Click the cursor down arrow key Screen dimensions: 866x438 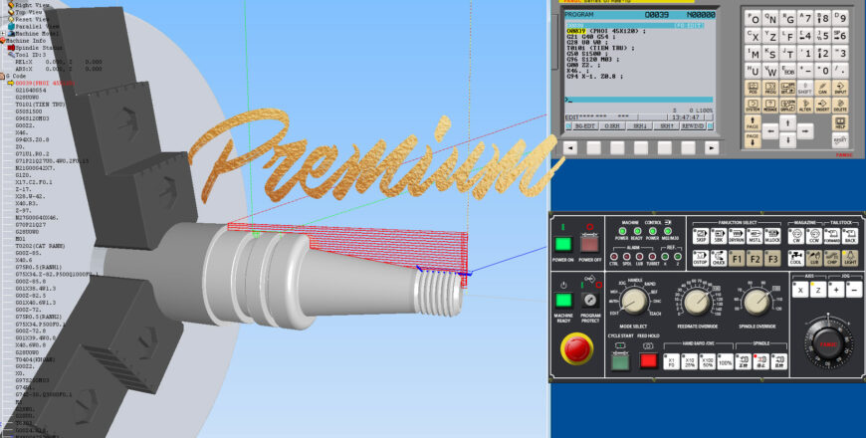(787, 140)
